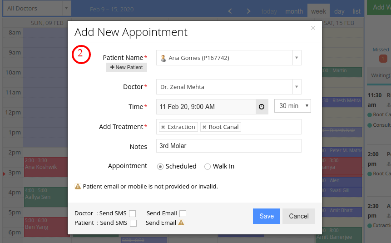Open the Ana Koshwik 2:30 - 3:30 appointment
391x243 pixels.
(x=45, y=167)
